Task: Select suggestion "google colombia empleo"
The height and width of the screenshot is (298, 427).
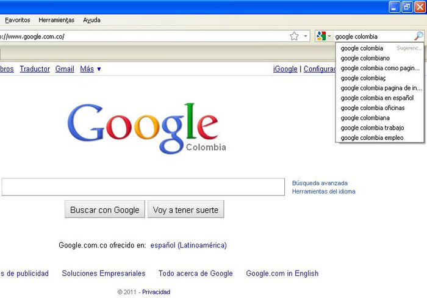Action: 379,137
